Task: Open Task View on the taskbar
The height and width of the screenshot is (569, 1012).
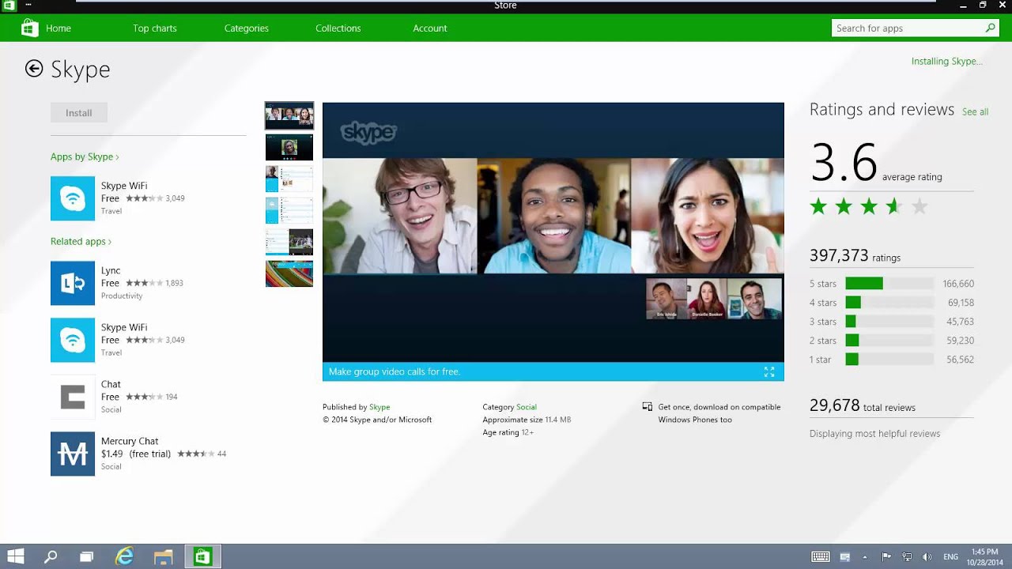Action: point(86,556)
